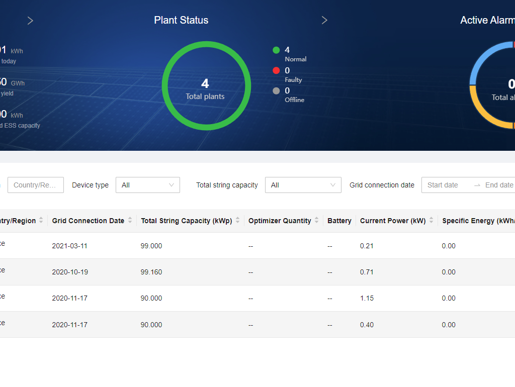This screenshot has height=387, width=515.
Task: Sort by Grid Connection Date column
Action: coord(130,221)
